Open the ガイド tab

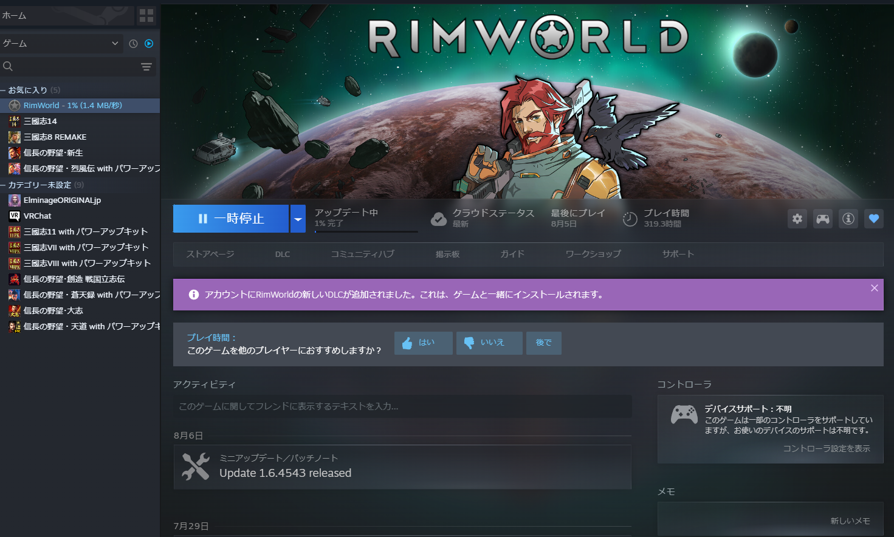pos(512,254)
